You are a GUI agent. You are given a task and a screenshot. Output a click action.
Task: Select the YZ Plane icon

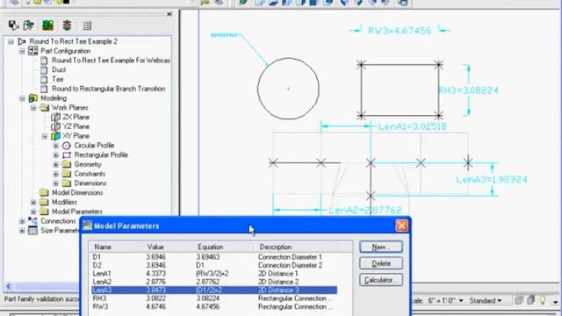55,126
